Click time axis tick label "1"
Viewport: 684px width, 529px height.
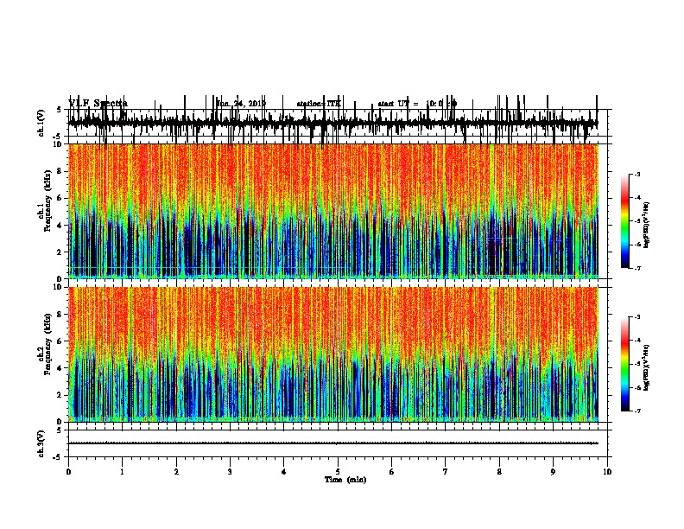point(123,472)
